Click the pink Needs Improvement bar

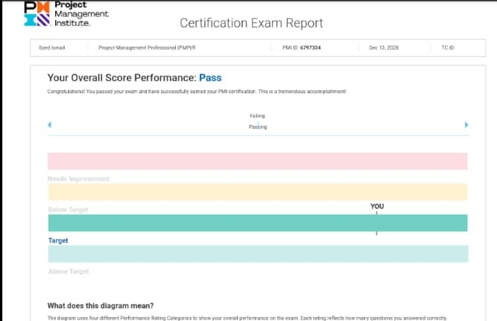257,162
